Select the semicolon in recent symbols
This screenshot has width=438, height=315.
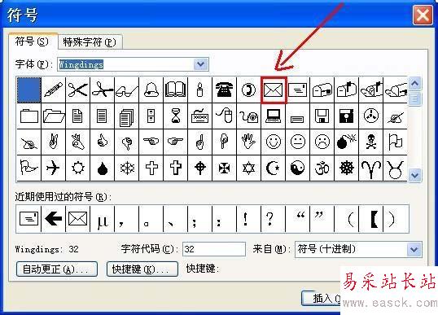(x=199, y=219)
